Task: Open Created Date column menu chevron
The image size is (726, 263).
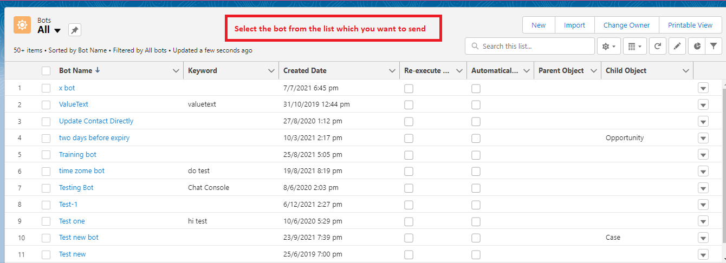Action: tap(392, 71)
